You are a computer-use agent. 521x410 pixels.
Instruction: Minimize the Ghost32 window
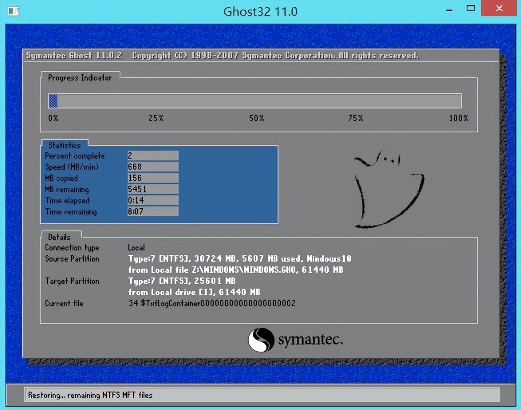pyautogui.click(x=449, y=10)
